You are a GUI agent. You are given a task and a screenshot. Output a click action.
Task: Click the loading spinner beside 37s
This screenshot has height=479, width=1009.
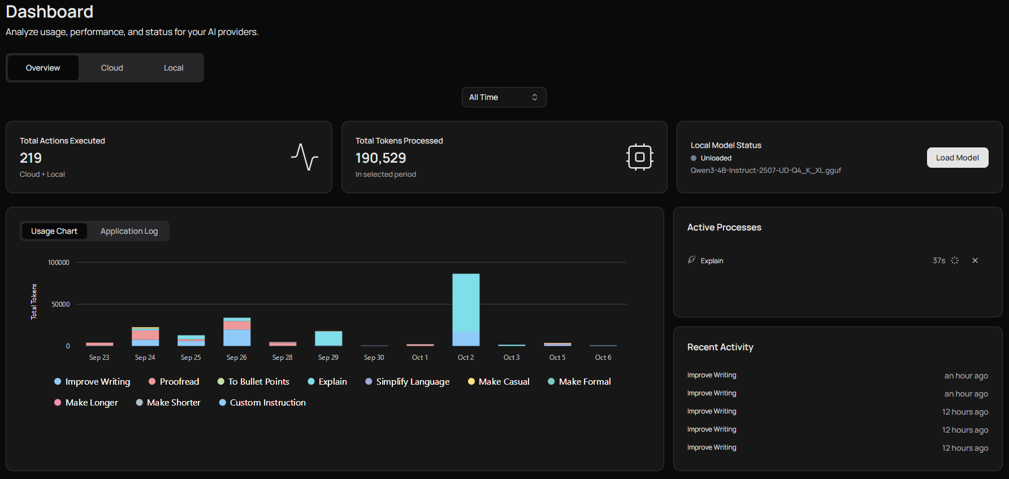click(955, 260)
